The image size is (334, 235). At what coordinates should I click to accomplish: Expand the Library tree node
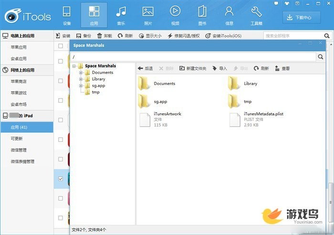[x=81, y=79]
